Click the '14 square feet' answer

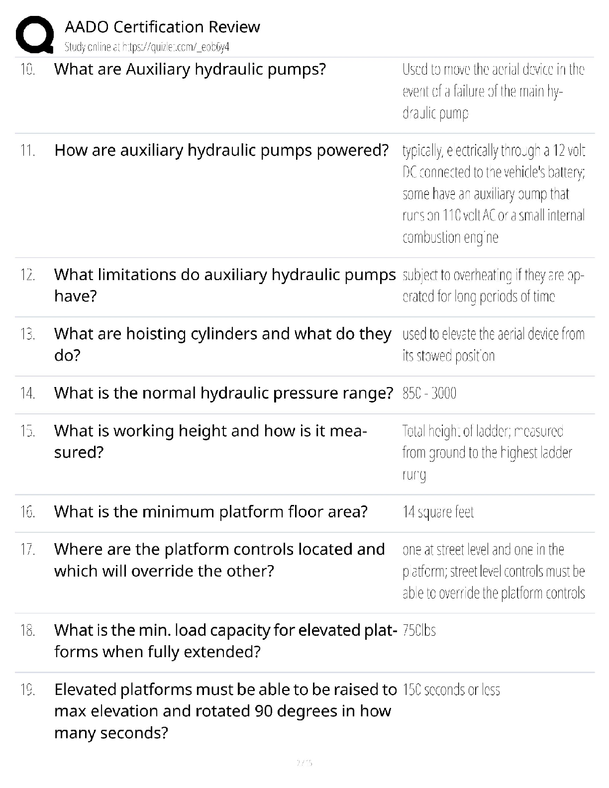438,512
